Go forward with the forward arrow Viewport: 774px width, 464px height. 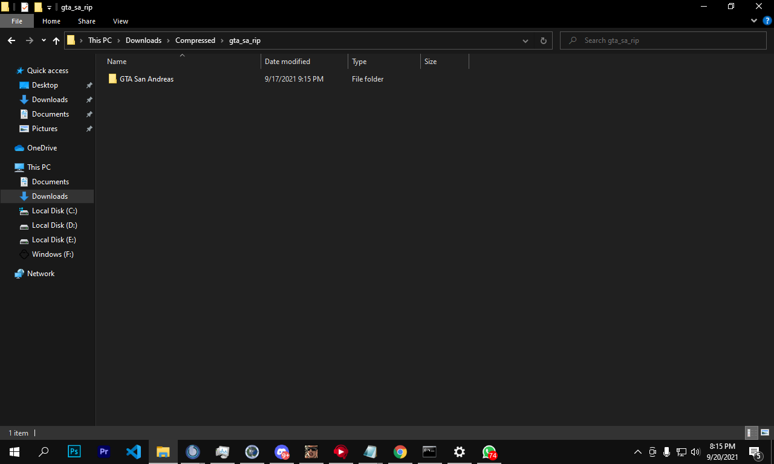click(30, 40)
